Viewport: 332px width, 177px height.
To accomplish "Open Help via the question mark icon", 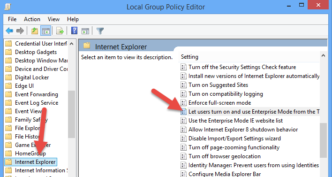I will click(74, 31).
